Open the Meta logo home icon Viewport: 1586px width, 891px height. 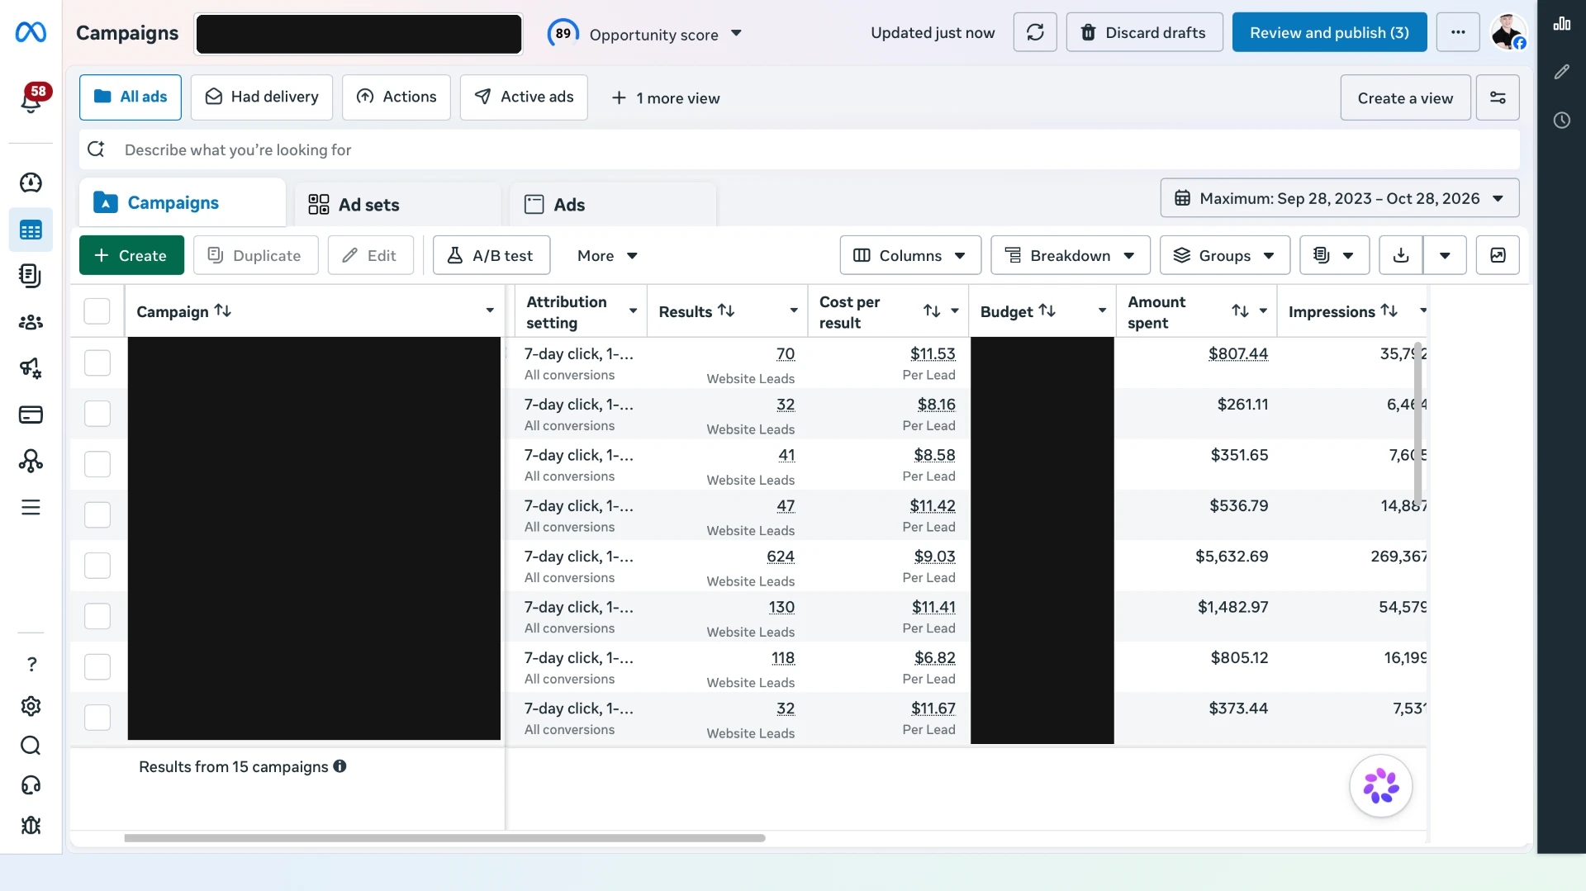(31, 32)
